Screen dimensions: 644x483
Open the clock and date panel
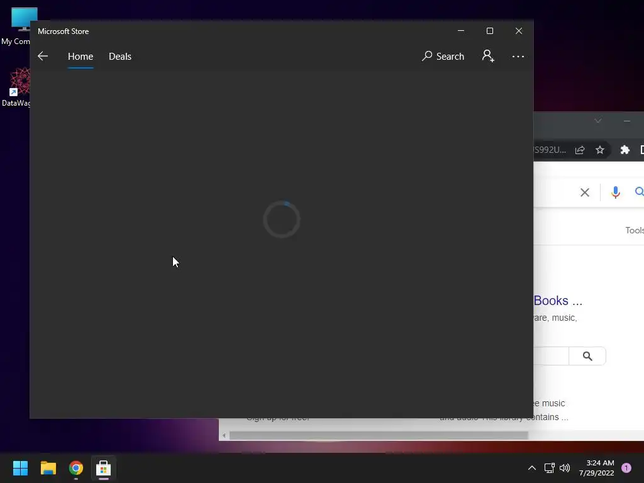(x=597, y=468)
